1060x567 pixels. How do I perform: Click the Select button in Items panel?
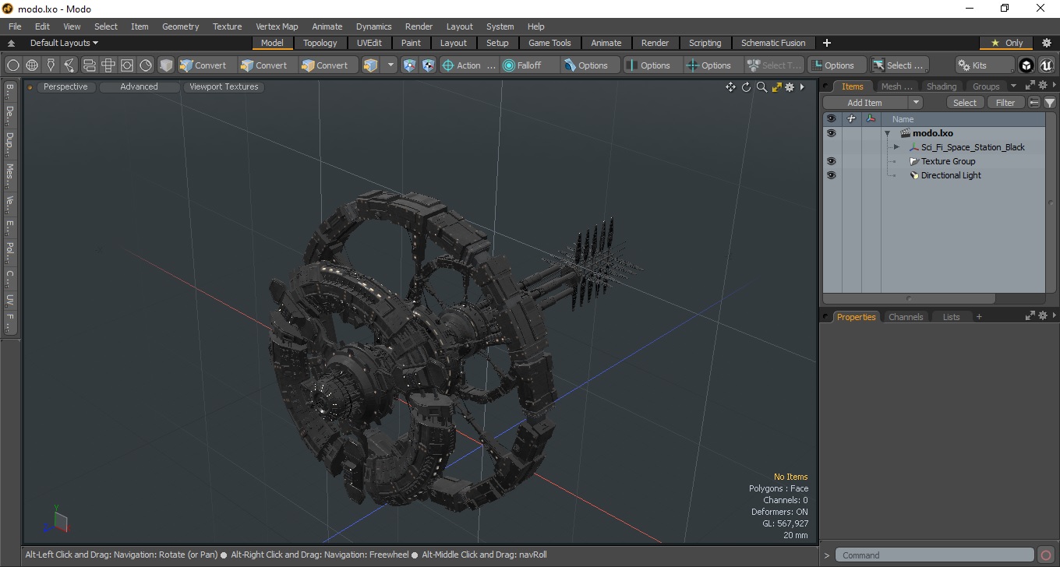click(965, 103)
